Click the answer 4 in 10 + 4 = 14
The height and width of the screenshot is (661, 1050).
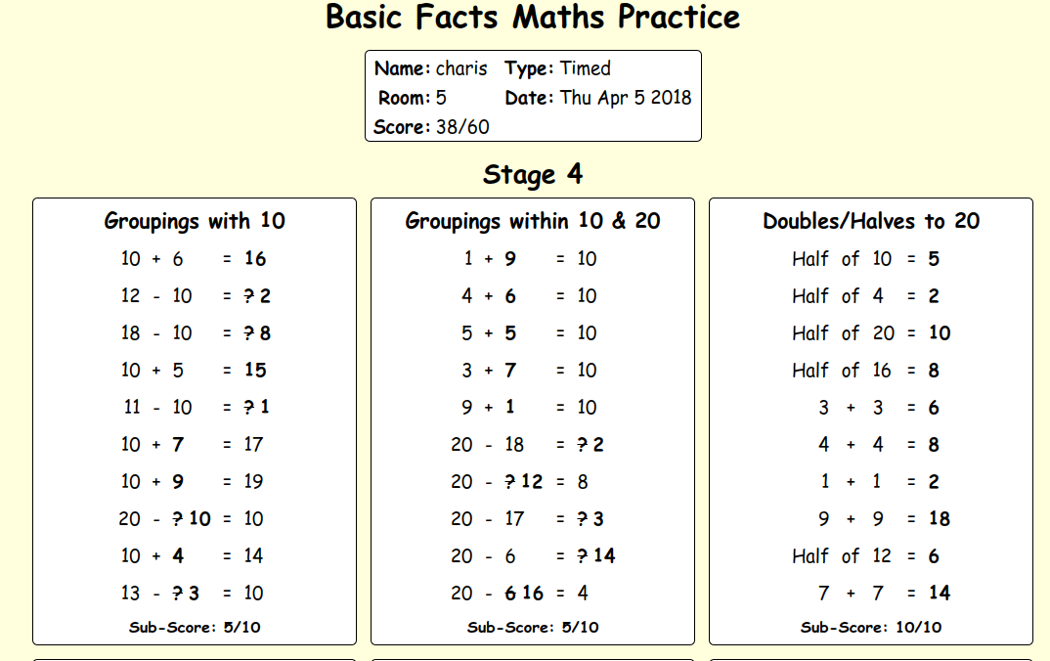pyautogui.click(x=178, y=555)
